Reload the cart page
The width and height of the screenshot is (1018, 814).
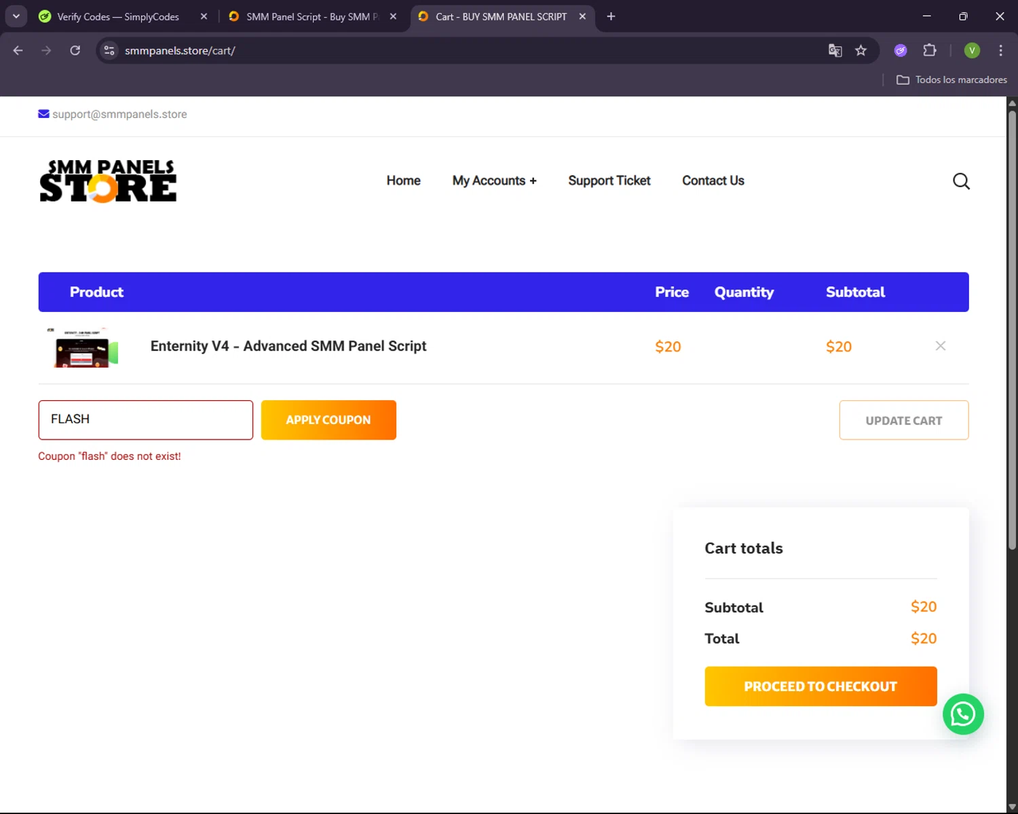click(x=75, y=50)
